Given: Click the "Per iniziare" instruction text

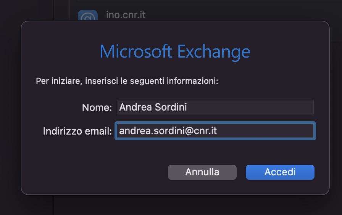Looking at the screenshot, I should click(59, 81).
